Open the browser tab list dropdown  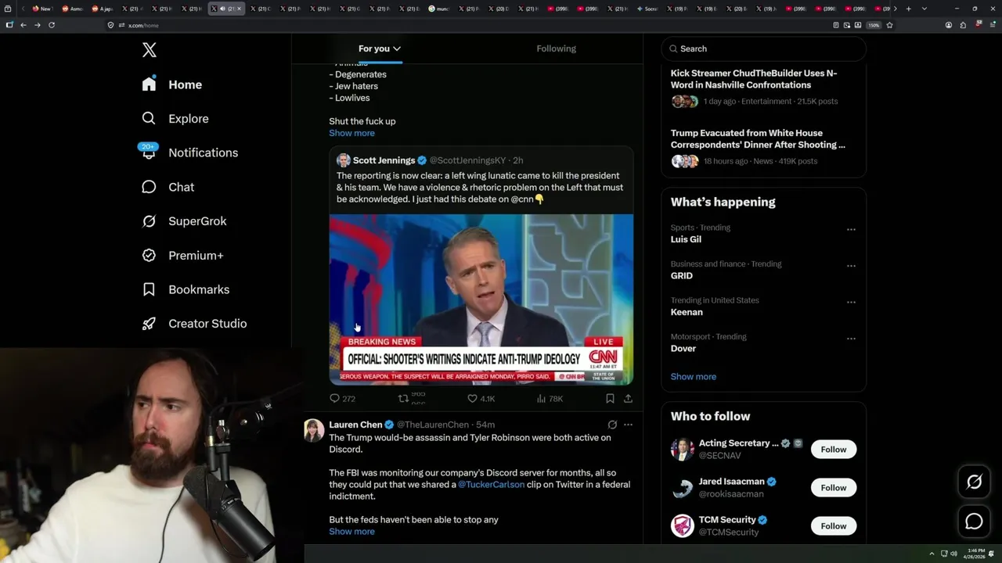pyautogui.click(x=925, y=9)
